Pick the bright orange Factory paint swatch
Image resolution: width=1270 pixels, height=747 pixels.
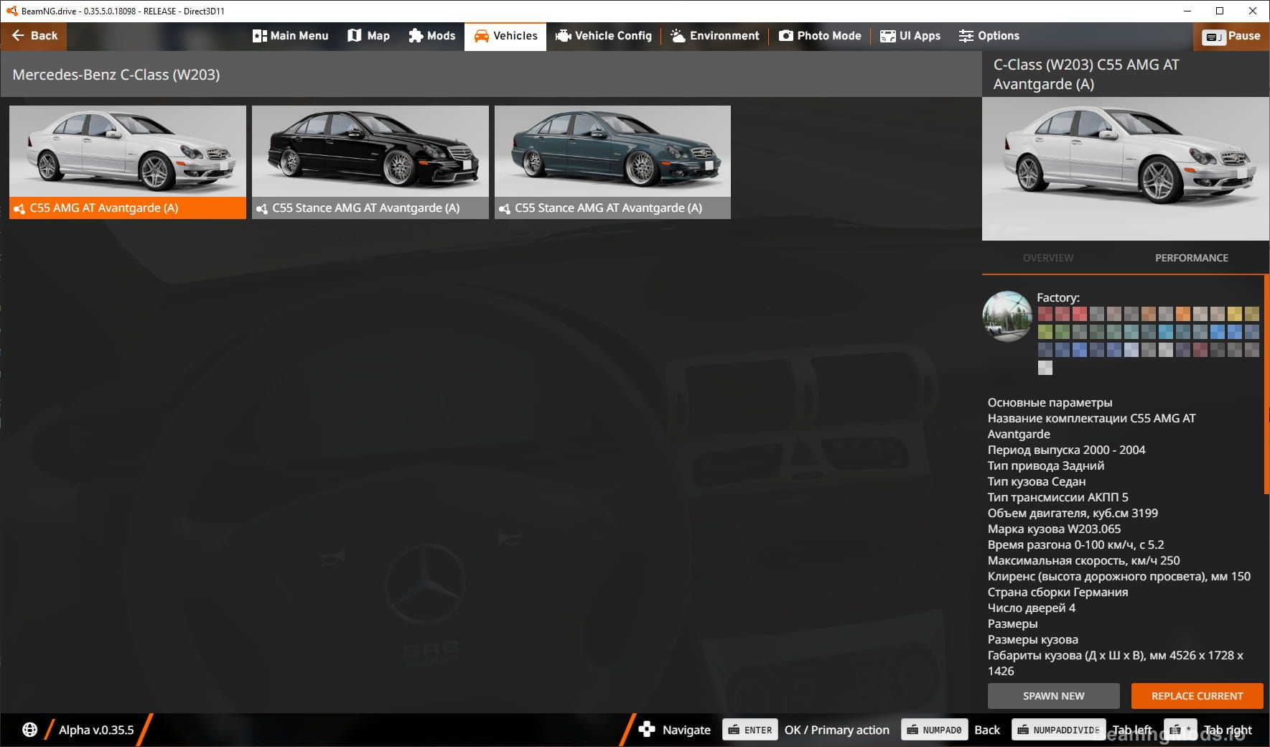pos(1183,314)
